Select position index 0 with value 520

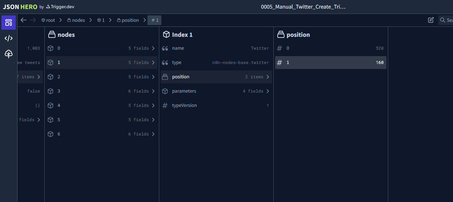(331, 48)
